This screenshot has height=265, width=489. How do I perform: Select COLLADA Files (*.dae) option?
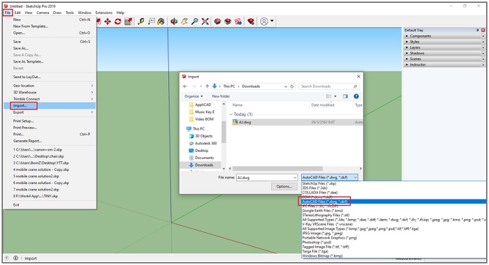point(393,192)
